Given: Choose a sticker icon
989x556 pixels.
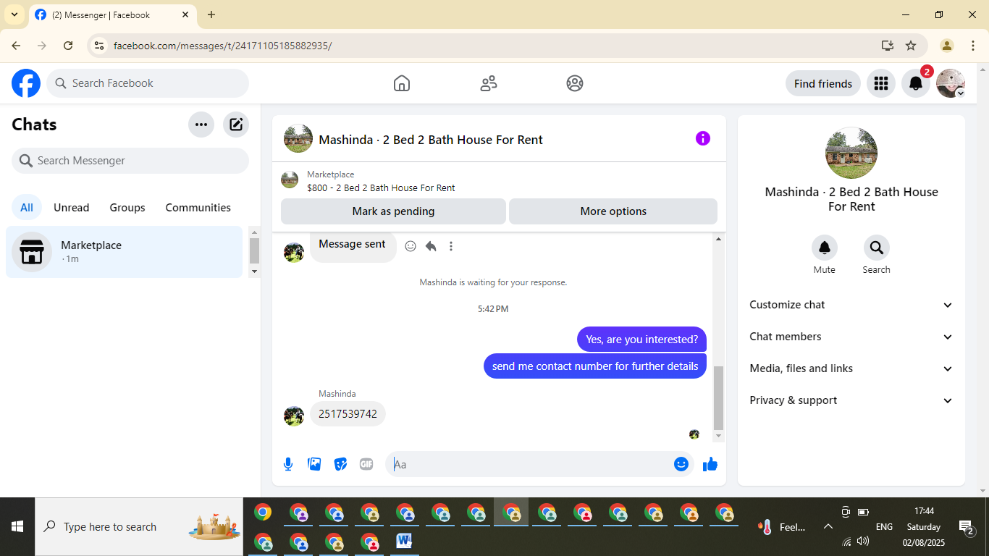Looking at the screenshot, I should (340, 464).
